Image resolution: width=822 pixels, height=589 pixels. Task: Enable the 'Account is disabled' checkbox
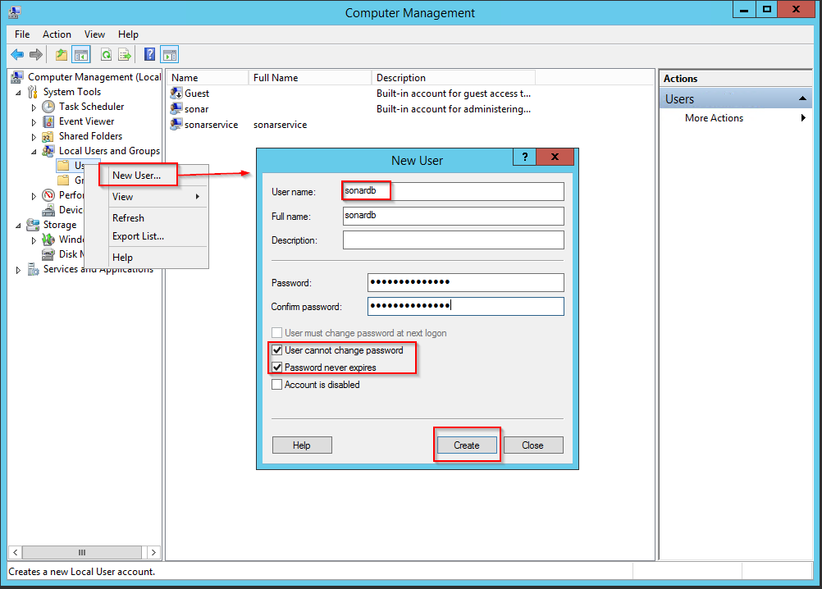click(x=277, y=385)
